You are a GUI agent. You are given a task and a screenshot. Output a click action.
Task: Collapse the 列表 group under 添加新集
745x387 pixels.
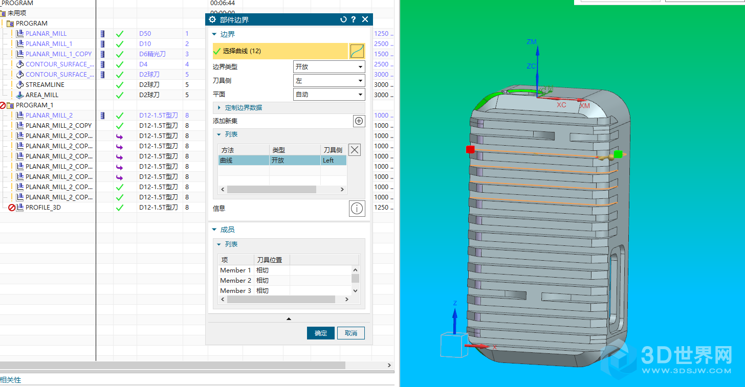[x=220, y=134]
